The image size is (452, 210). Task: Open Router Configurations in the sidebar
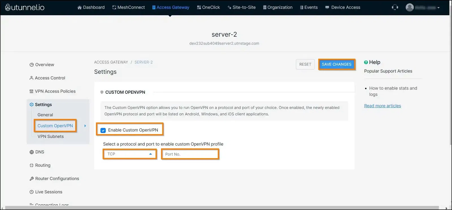tap(55, 179)
